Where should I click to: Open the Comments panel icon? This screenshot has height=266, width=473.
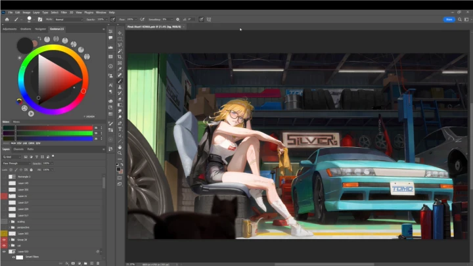pos(111,38)
